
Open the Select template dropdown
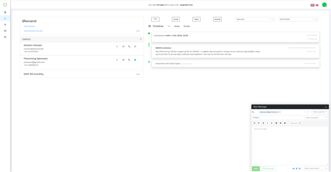[316, 118]
